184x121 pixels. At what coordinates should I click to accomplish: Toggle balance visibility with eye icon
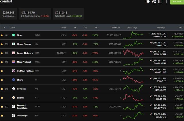tap(148, 1)
